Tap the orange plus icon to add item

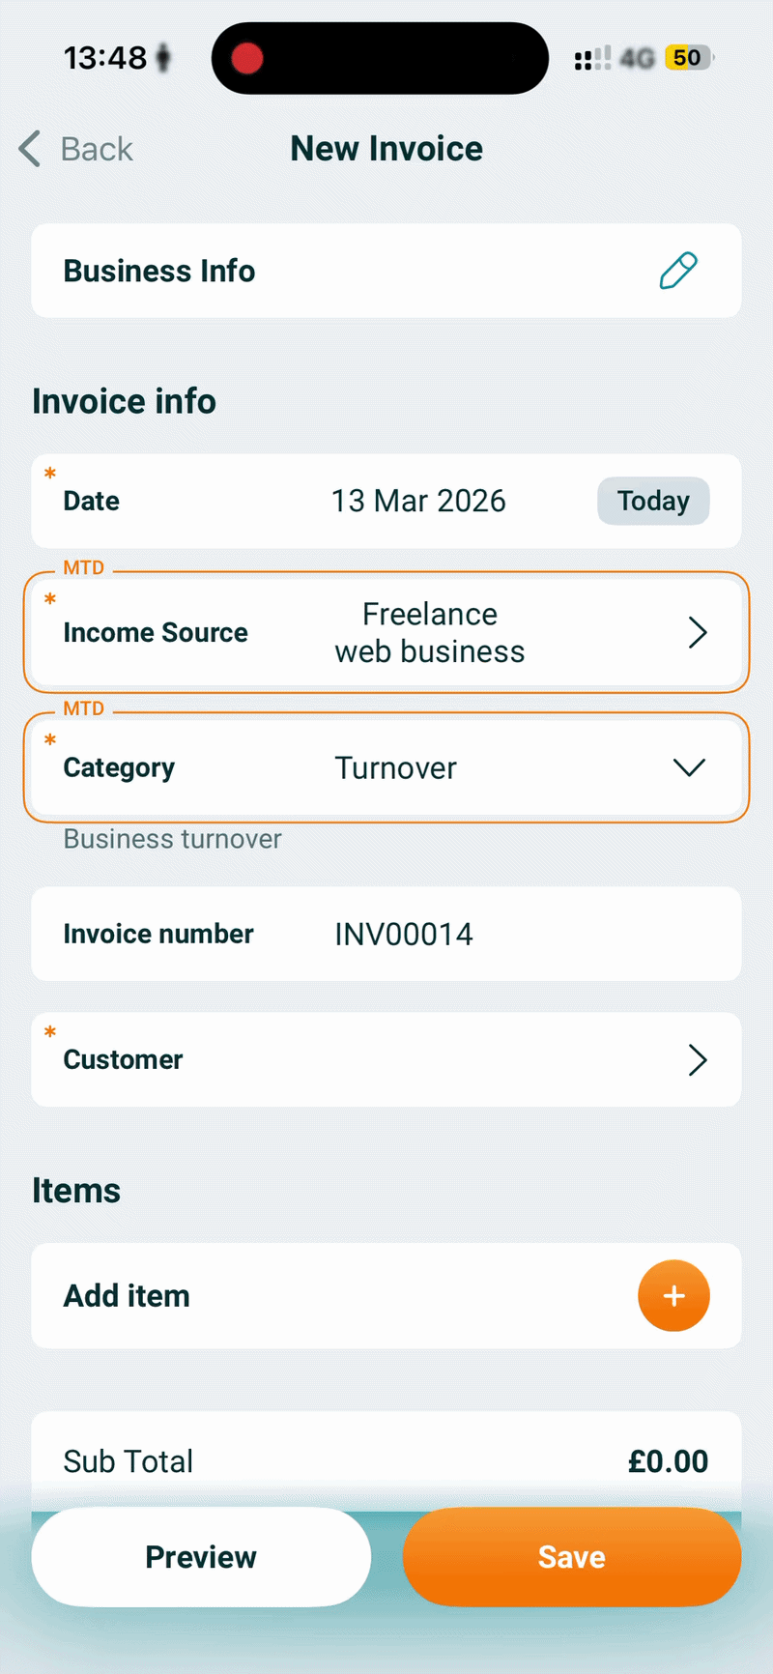click(x=673, y=1295)
